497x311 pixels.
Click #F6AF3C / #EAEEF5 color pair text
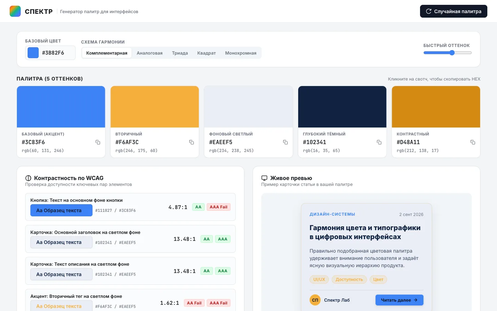tap(116, 307)
